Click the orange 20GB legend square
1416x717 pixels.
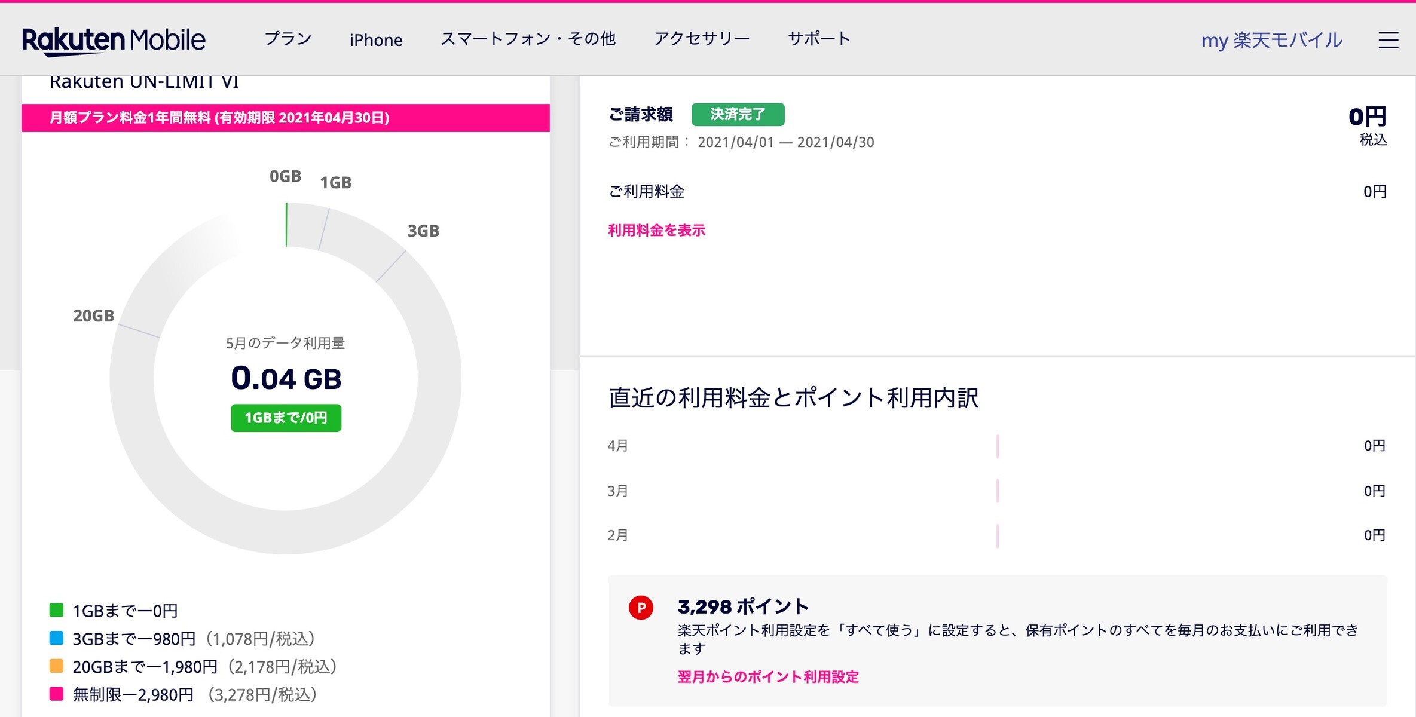point(56,666)
